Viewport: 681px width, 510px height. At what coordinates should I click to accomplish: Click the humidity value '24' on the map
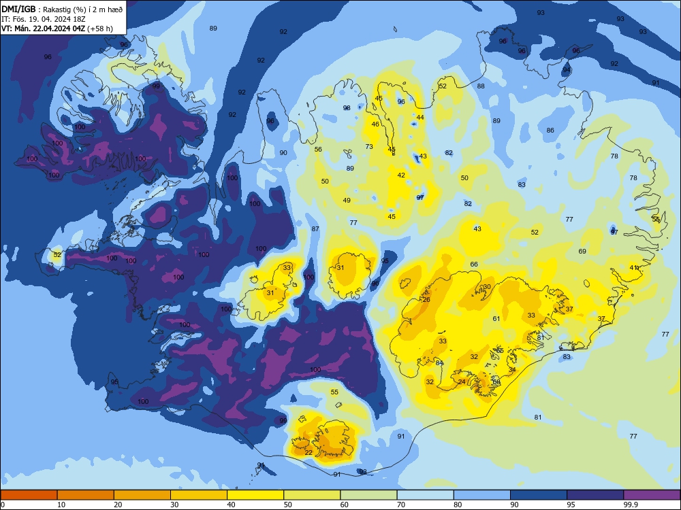coord(462,382)
